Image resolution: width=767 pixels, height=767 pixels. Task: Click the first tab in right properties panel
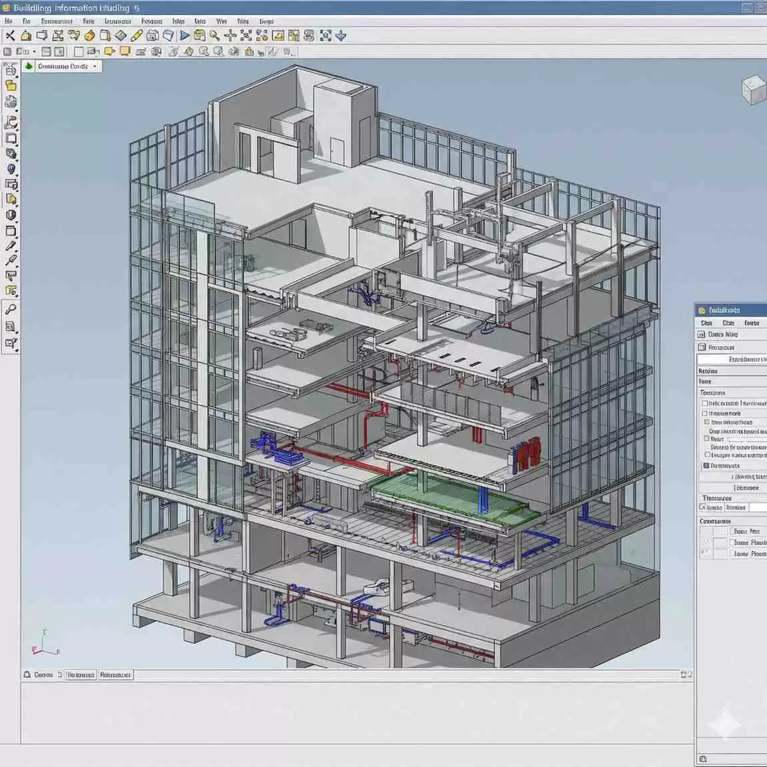coord(706,323)
